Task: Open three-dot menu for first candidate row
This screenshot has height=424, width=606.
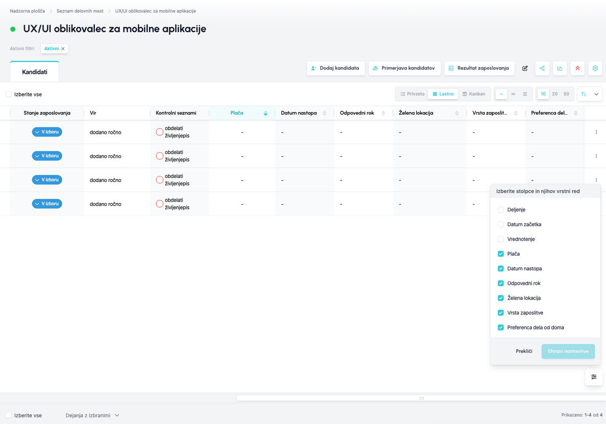Action: [x=596, y=132]
